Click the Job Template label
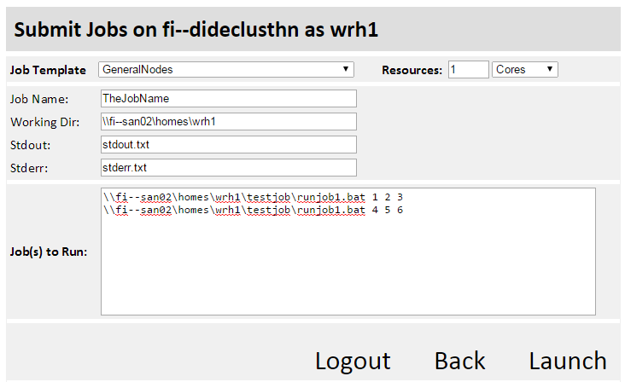 [48, 70]
